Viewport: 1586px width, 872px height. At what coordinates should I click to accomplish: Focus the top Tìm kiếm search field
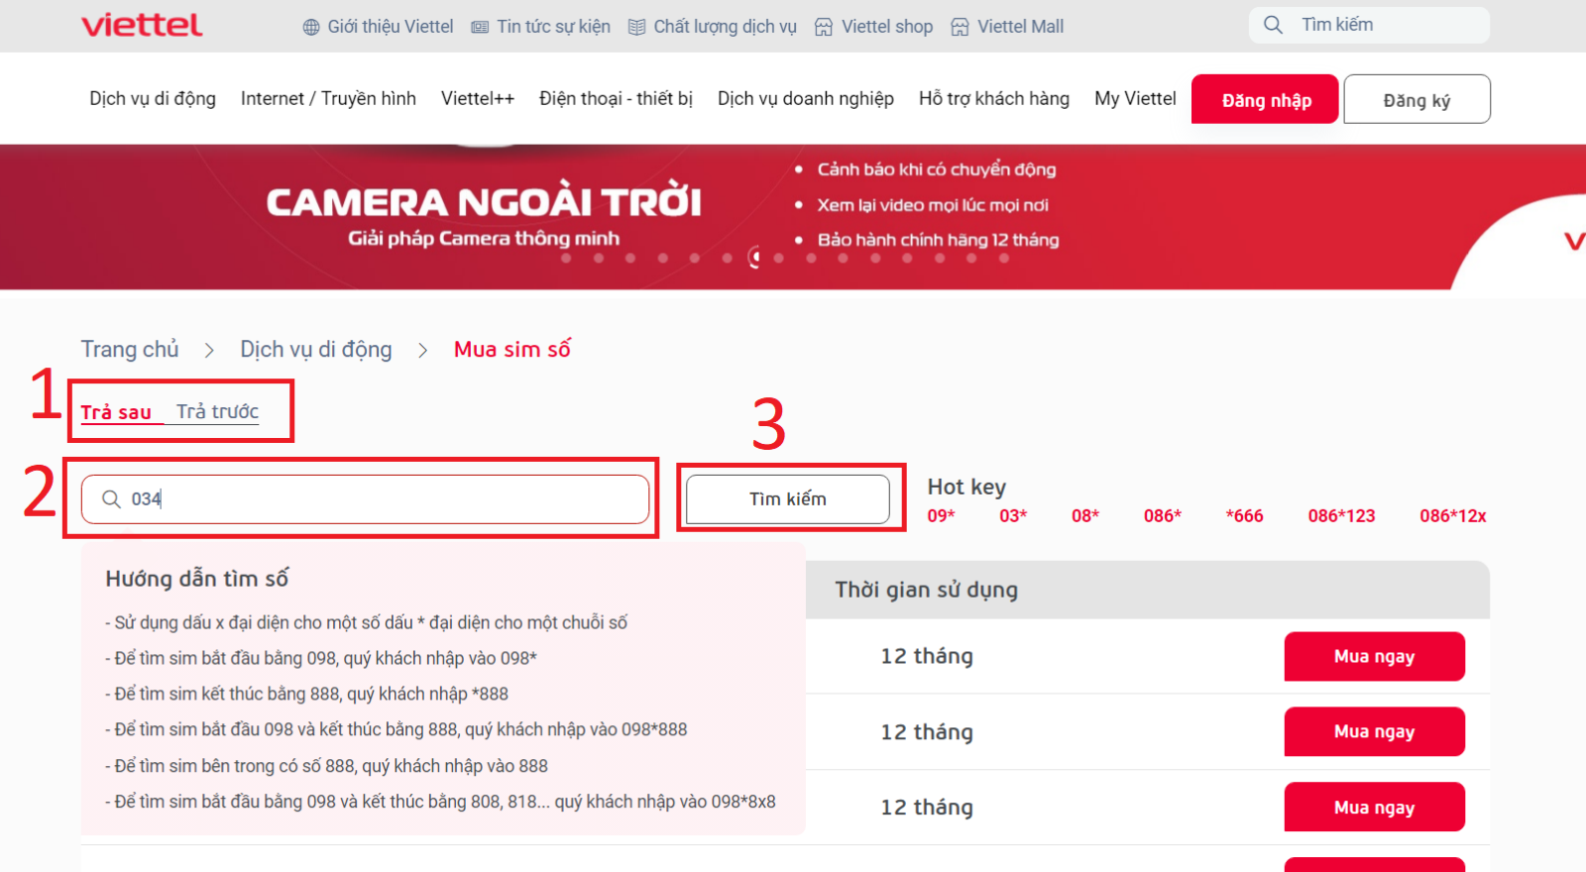[1369, 25]
